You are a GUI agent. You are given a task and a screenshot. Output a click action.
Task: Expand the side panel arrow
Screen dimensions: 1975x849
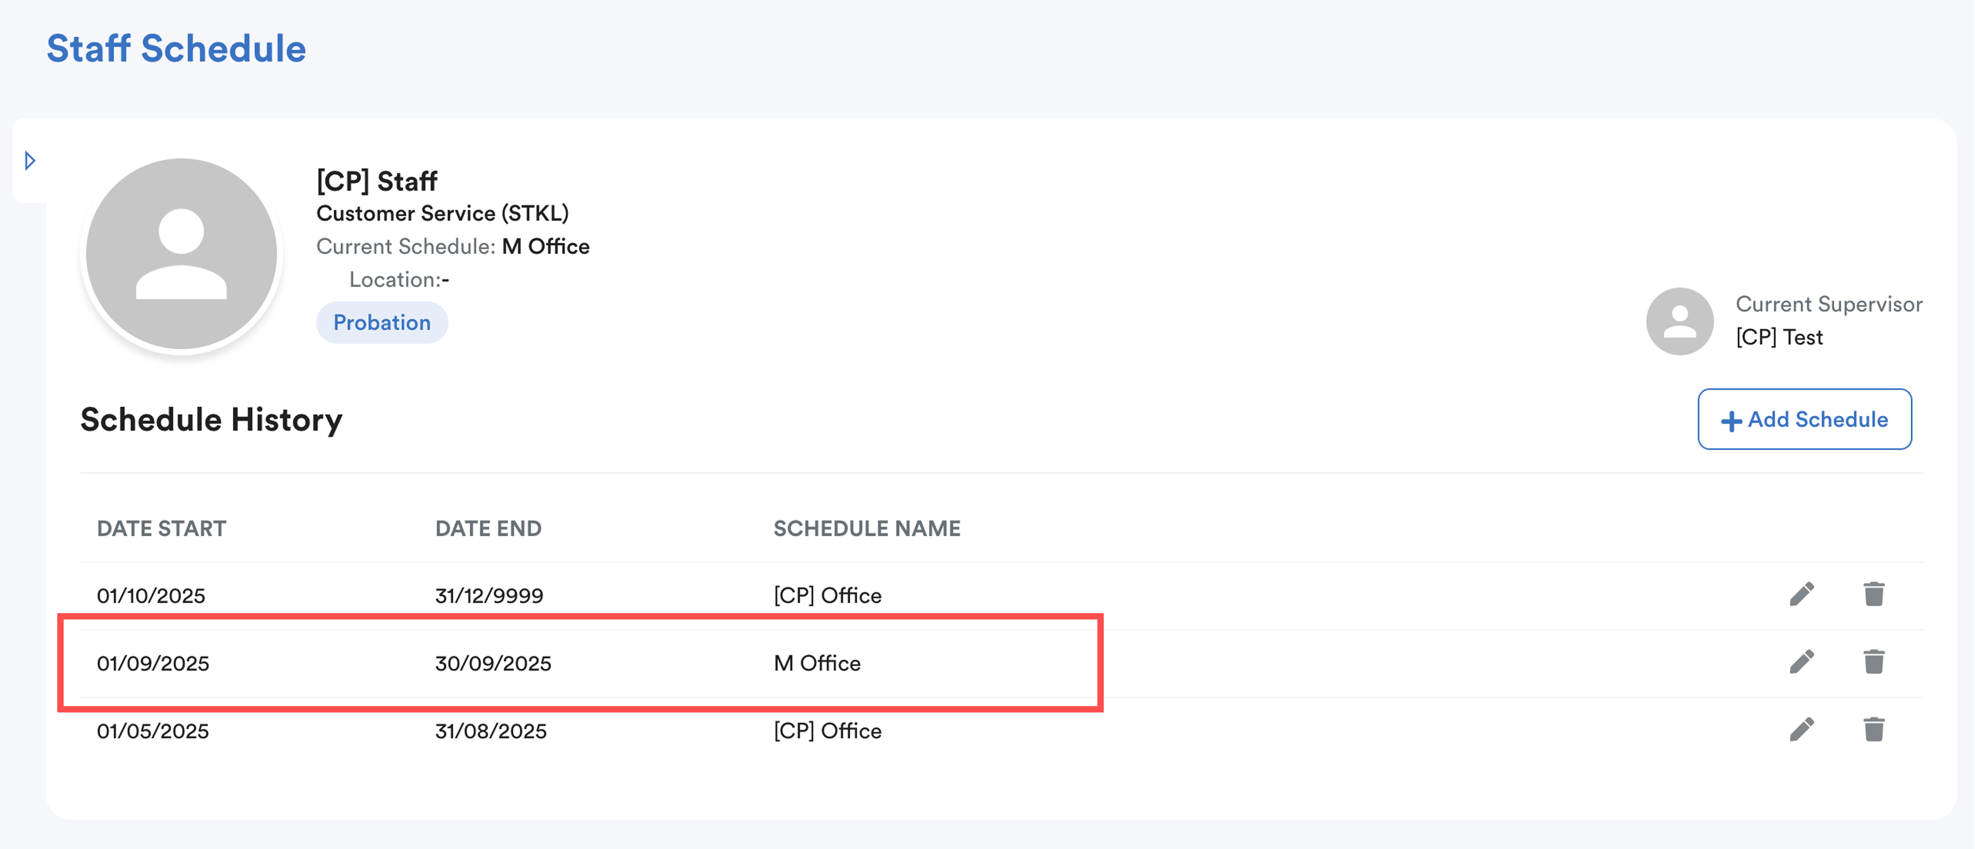(x=30, y=161)
